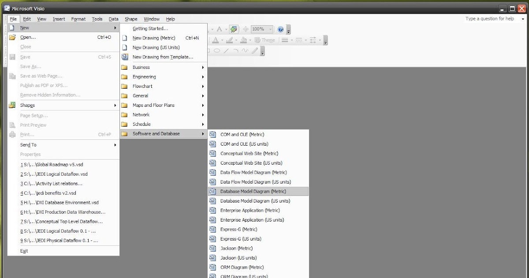Open the Tools menu
This screenshot has width=529, height=278.
tap(97, 19)
